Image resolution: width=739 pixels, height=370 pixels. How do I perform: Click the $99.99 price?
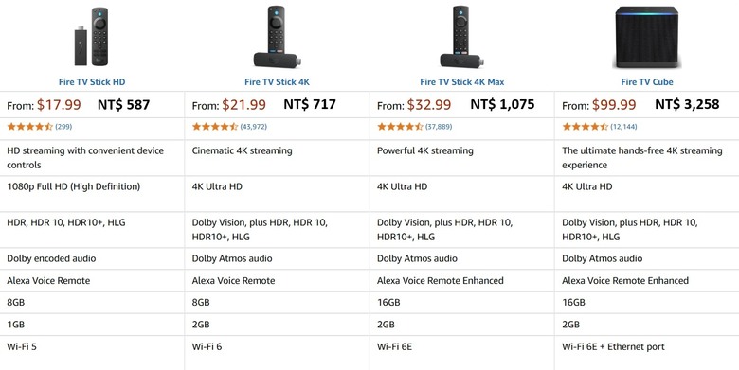(x=614, y=104)
